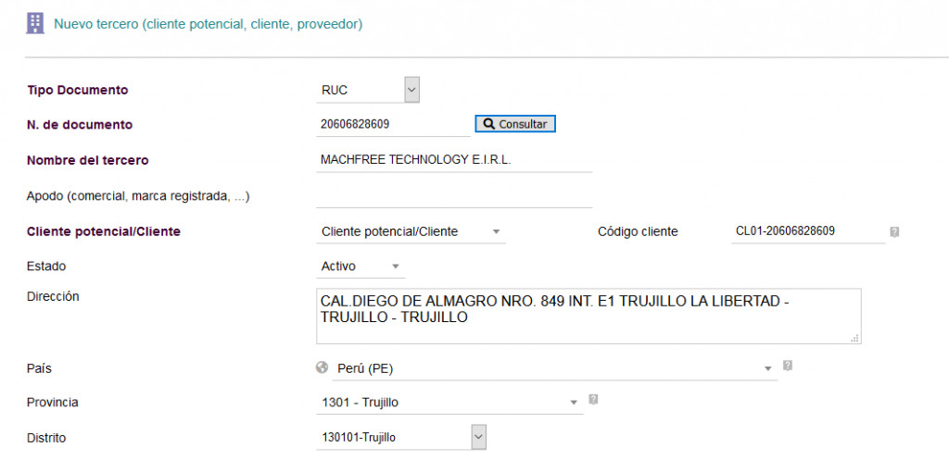Open the País Perú (PE) dropdown
Viewport: 949px width, 460px height.
coord(554,368)
